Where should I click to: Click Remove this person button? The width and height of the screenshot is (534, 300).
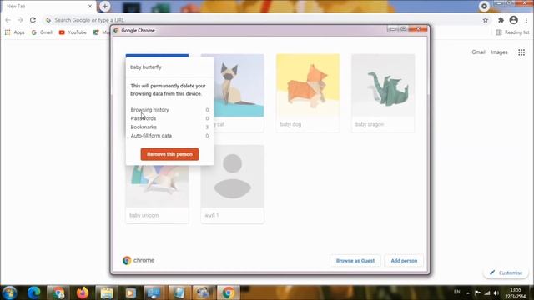click(x=169, y=154)
